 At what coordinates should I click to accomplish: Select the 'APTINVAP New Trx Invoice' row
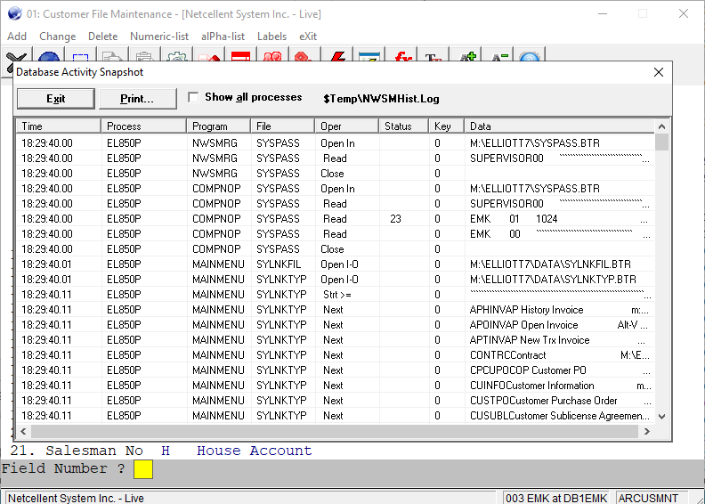click(336, 340)
